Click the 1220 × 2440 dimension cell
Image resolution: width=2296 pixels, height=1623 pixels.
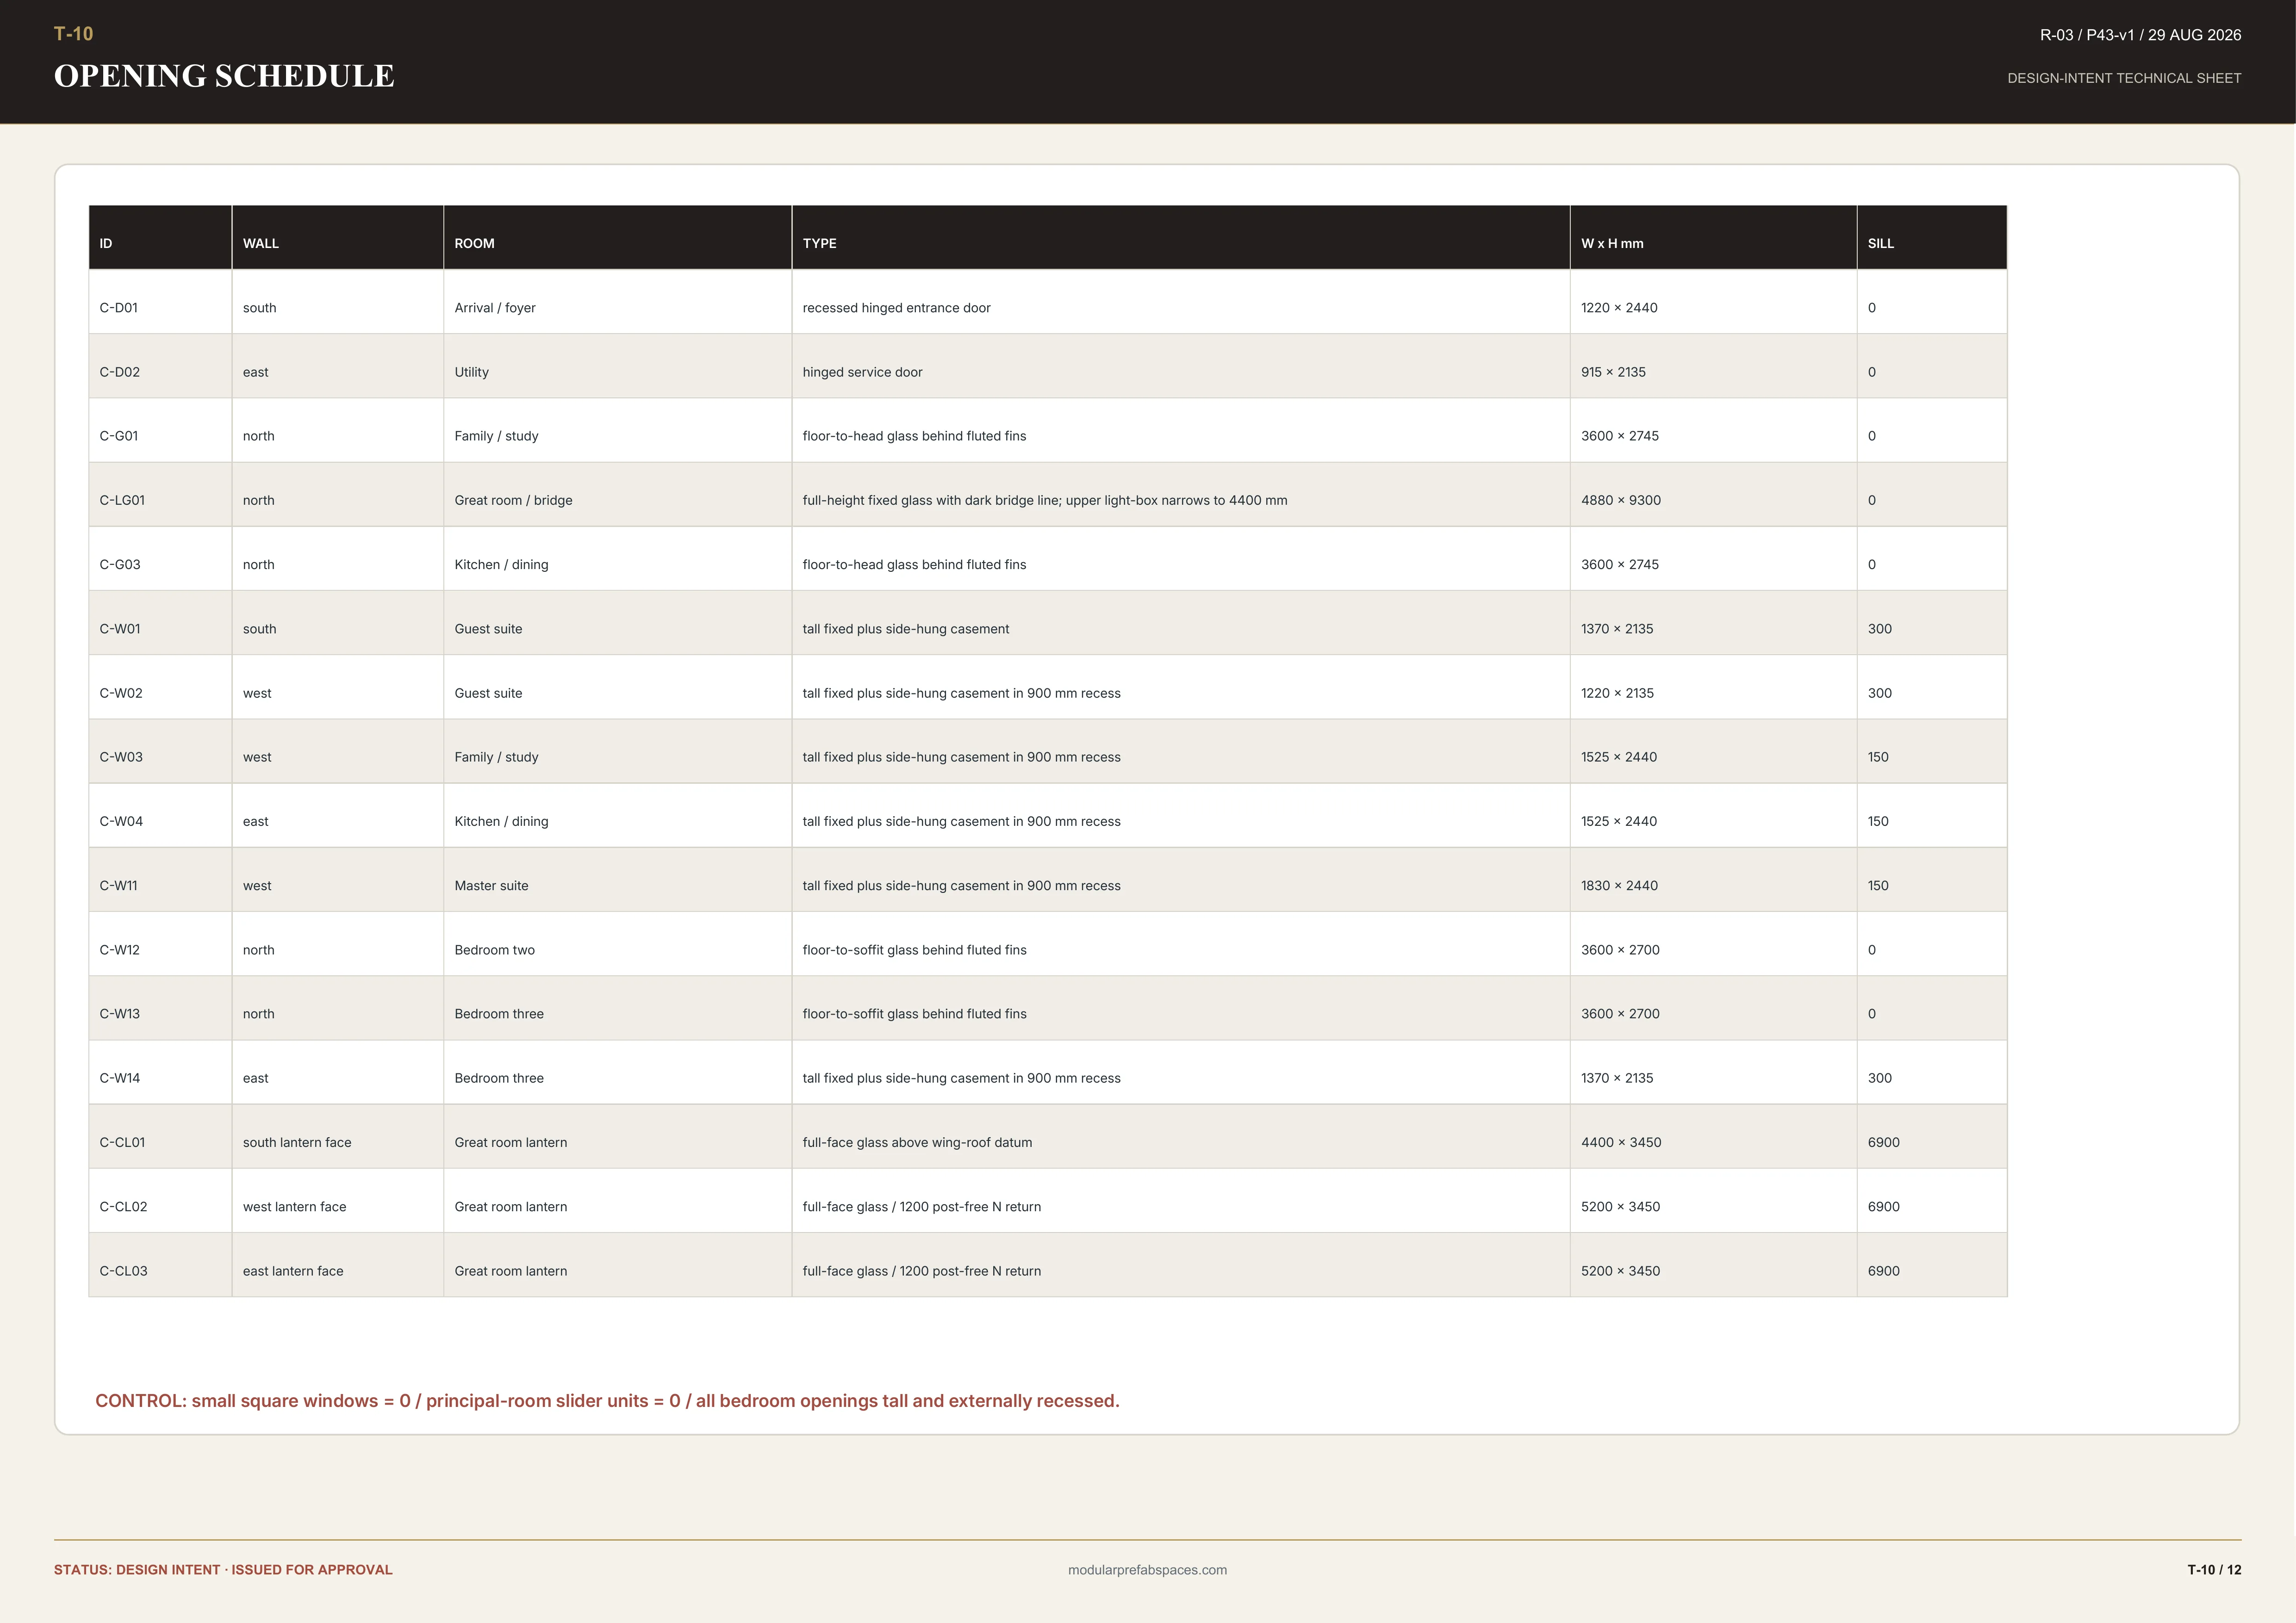click(1714, 302)
